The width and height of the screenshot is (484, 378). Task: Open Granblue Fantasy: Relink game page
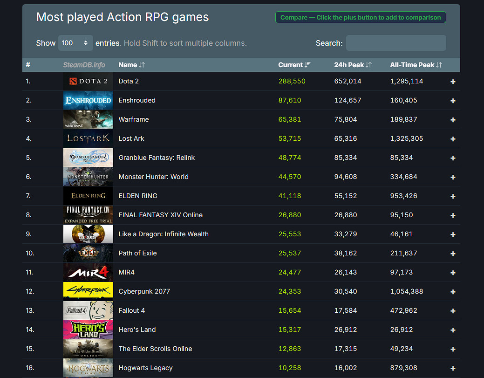[x=157, y=158]
